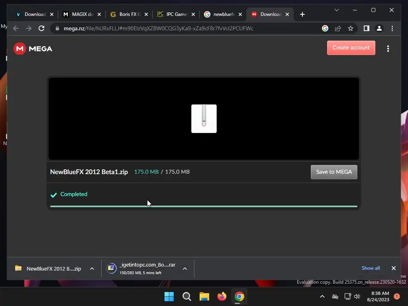Close the downloads bar
This screenshot has width=408, height=306.
393,268
